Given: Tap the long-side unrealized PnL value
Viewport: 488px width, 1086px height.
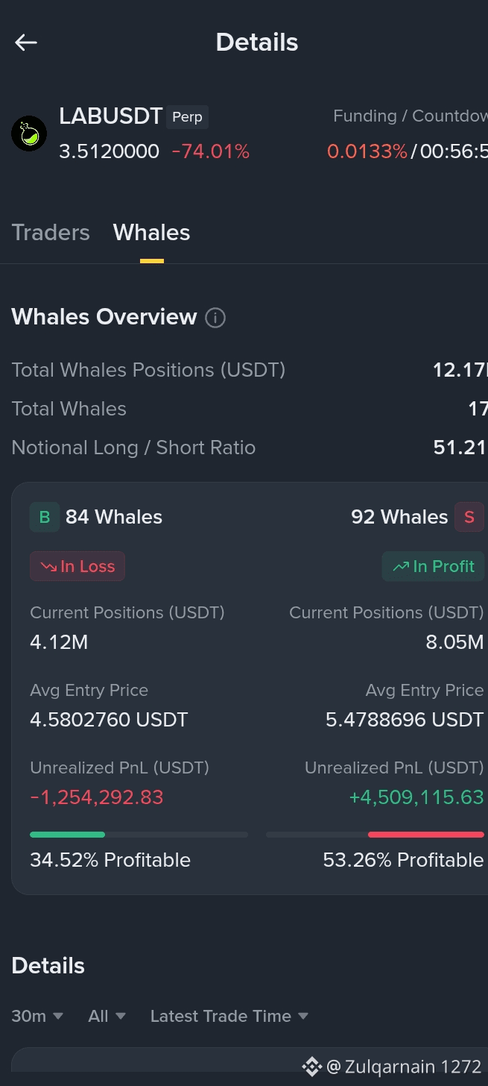Looking at the screenshot, I should [x=97, y=797].
